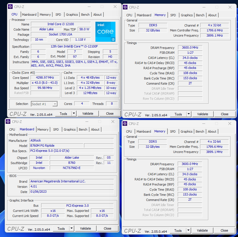Click the Specification field i3-12100F
This screenshot has width=238, height=237.
coord(74,46)
